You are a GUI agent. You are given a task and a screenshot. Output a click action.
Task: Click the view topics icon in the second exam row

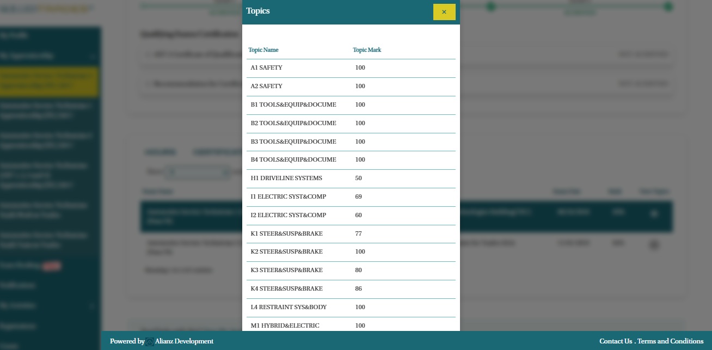click(654, 245)
